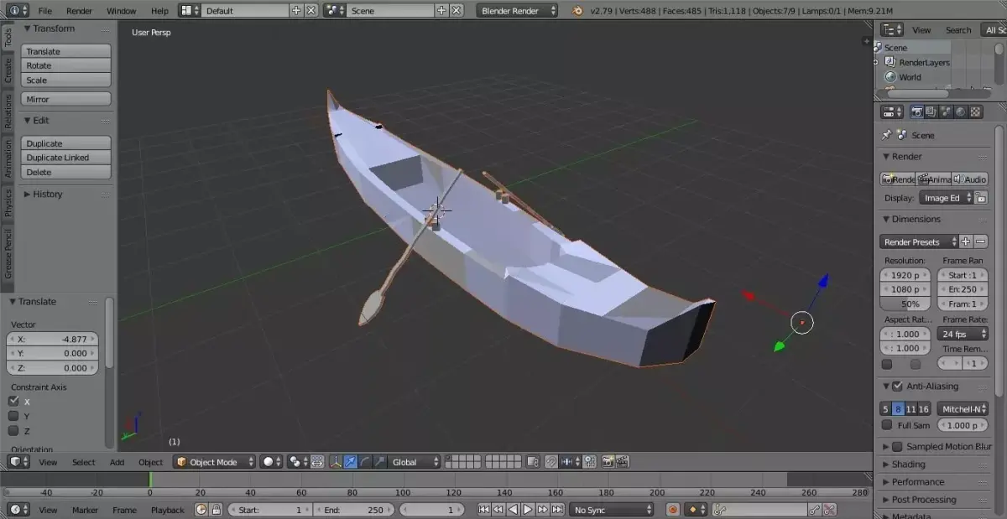Screen dimensions: 1007x519
Task: Open the timeline editor type selector
Action: (x=18, y=510)
